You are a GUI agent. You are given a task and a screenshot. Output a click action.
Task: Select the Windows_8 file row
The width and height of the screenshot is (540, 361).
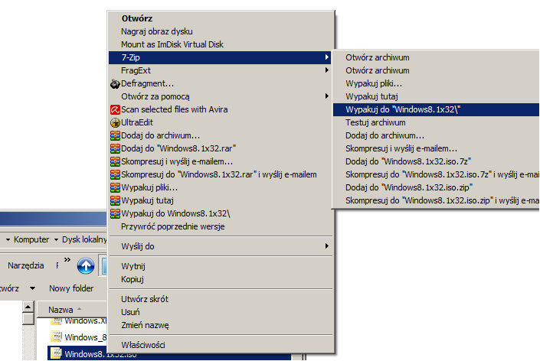(79, 337)
